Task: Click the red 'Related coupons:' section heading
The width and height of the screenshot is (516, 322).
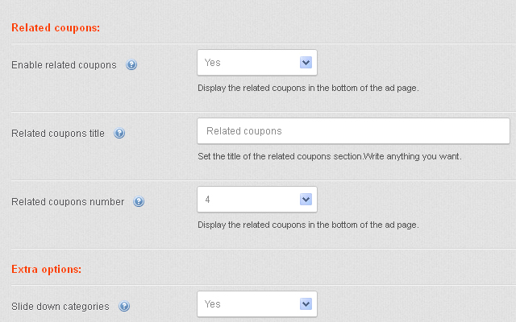Action: [x=56, y=28]
